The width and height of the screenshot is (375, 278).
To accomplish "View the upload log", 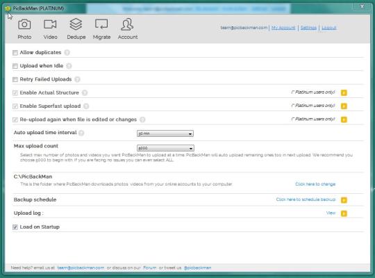I will [x=331, y=213].
